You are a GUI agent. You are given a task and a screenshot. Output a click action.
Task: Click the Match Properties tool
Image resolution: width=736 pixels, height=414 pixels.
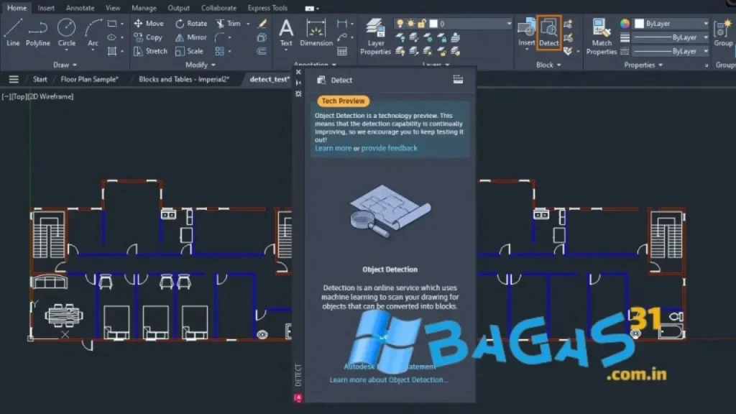pyautogui.click(x=602, y=37)
